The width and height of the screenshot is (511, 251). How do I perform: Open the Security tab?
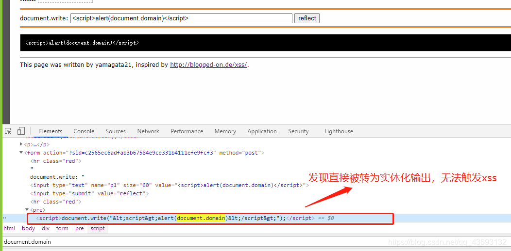pyautogui.click(x=298, y=131)
